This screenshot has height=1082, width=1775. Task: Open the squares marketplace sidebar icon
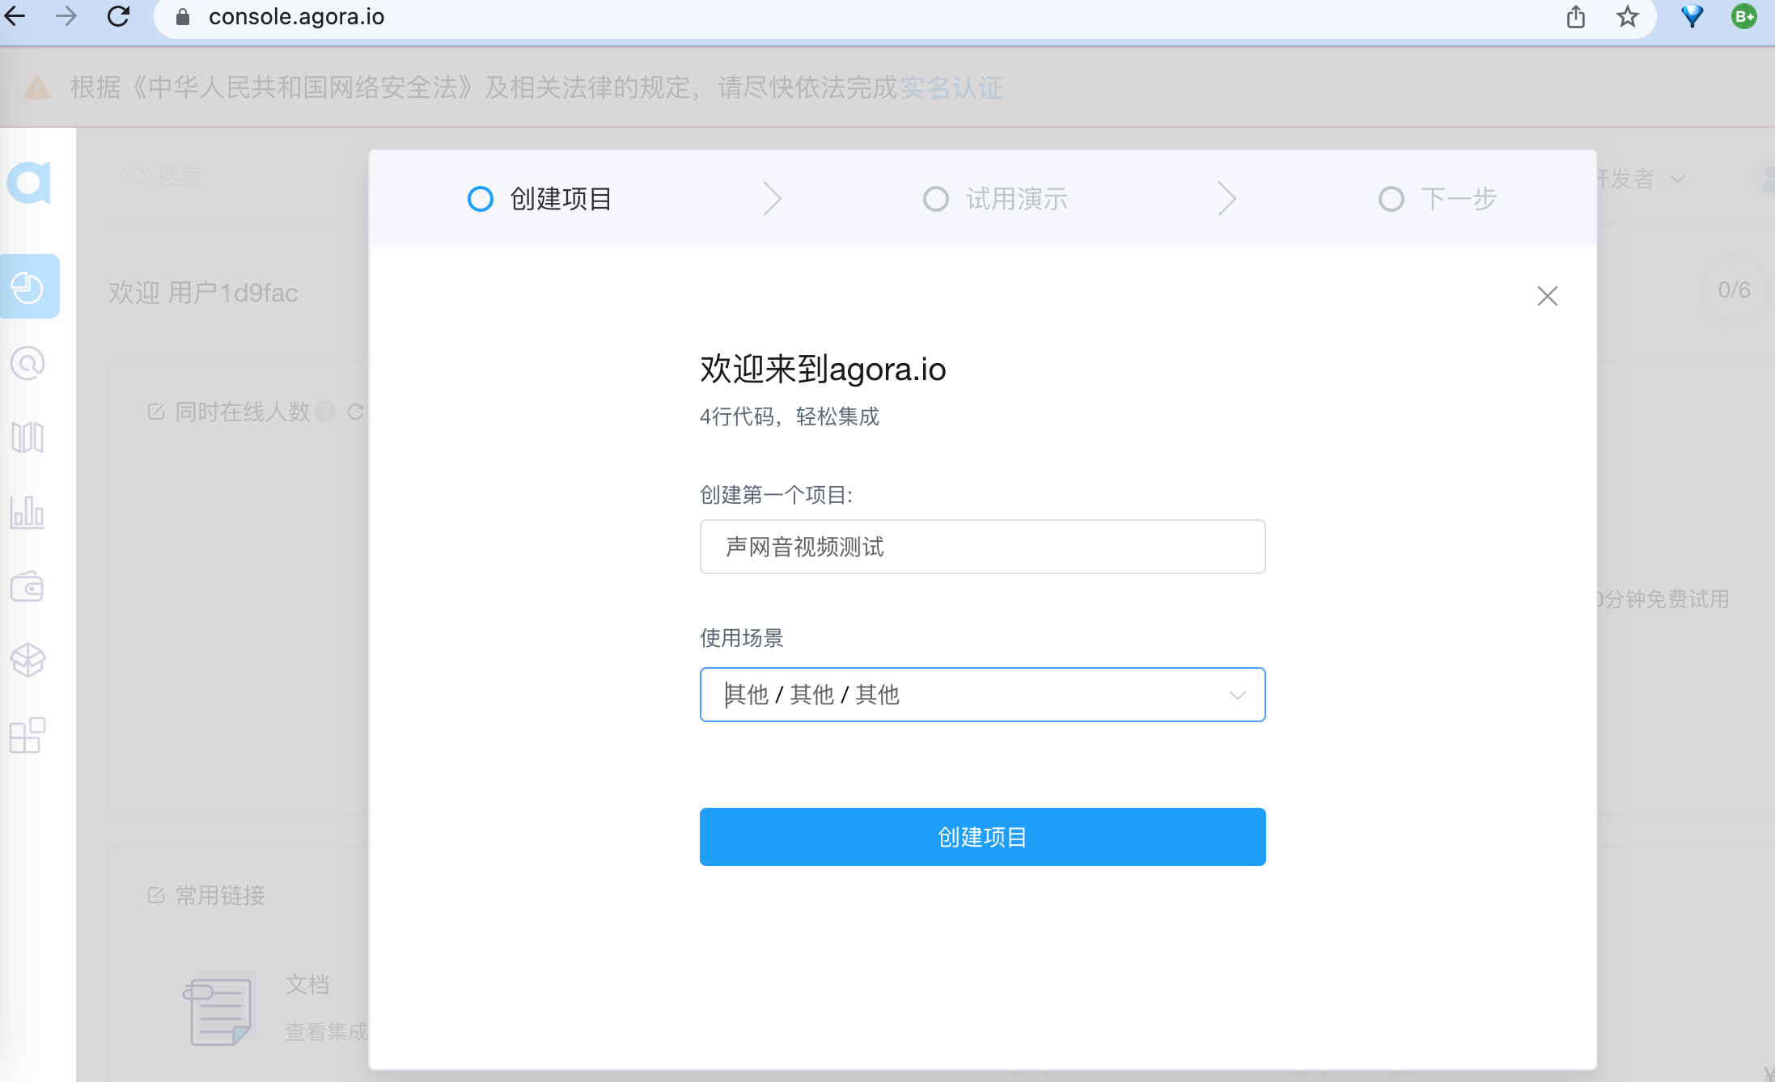click(28, 735)
